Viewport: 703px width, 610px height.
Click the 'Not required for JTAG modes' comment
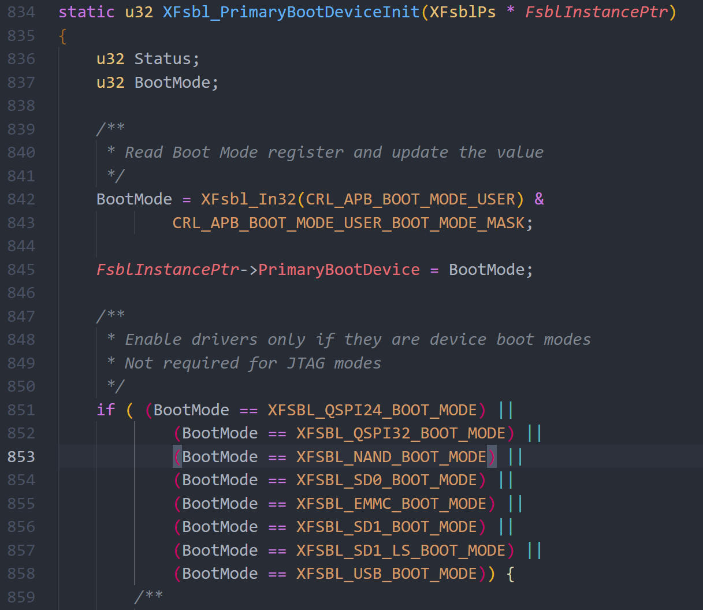(244, 363)
